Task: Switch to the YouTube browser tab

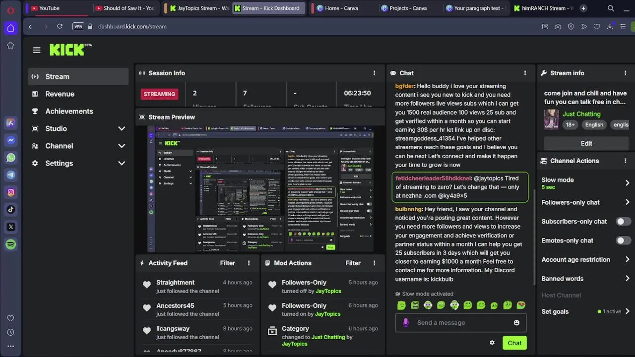Action: click(58, 8)
